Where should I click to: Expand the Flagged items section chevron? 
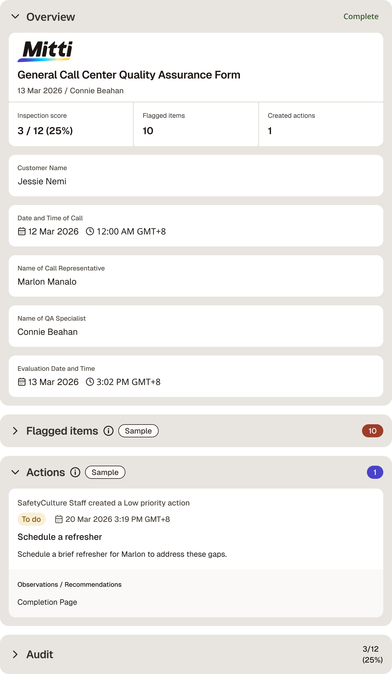(x=15, y=431)
